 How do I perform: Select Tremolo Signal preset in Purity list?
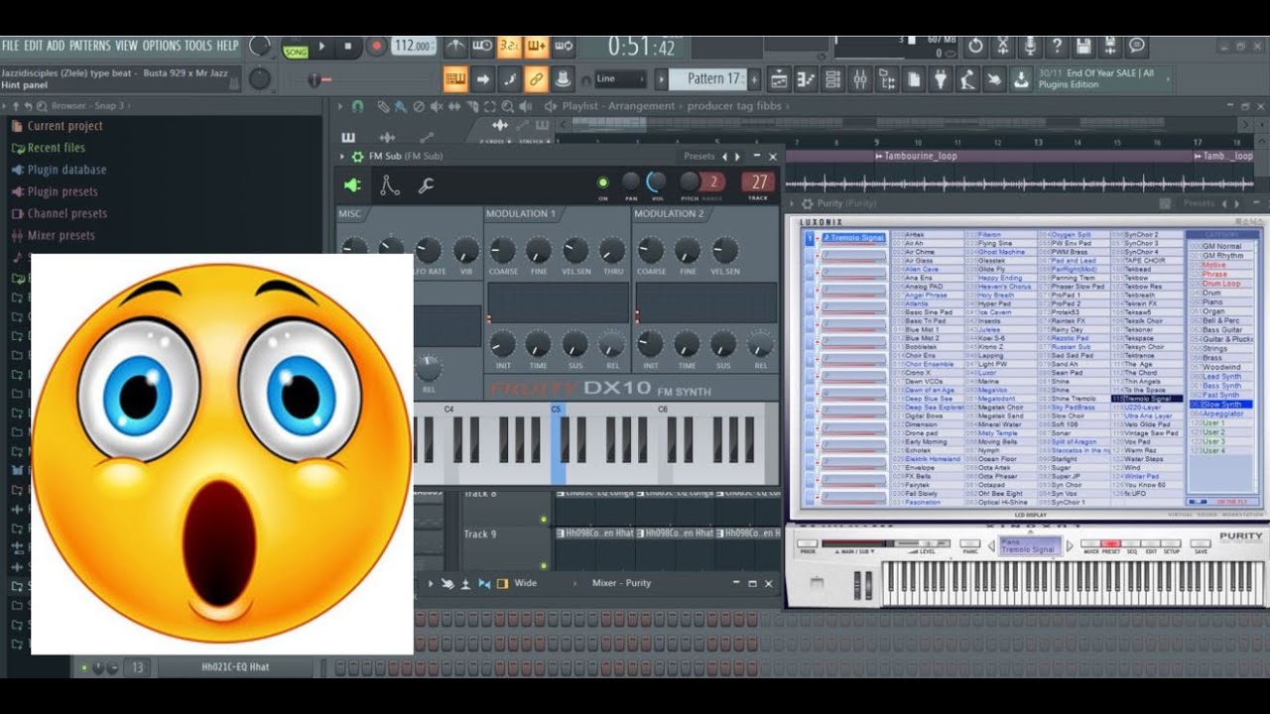1147,399
